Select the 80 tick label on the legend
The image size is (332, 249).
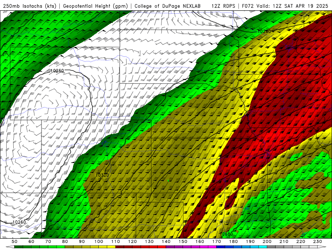tap(65, 242)
